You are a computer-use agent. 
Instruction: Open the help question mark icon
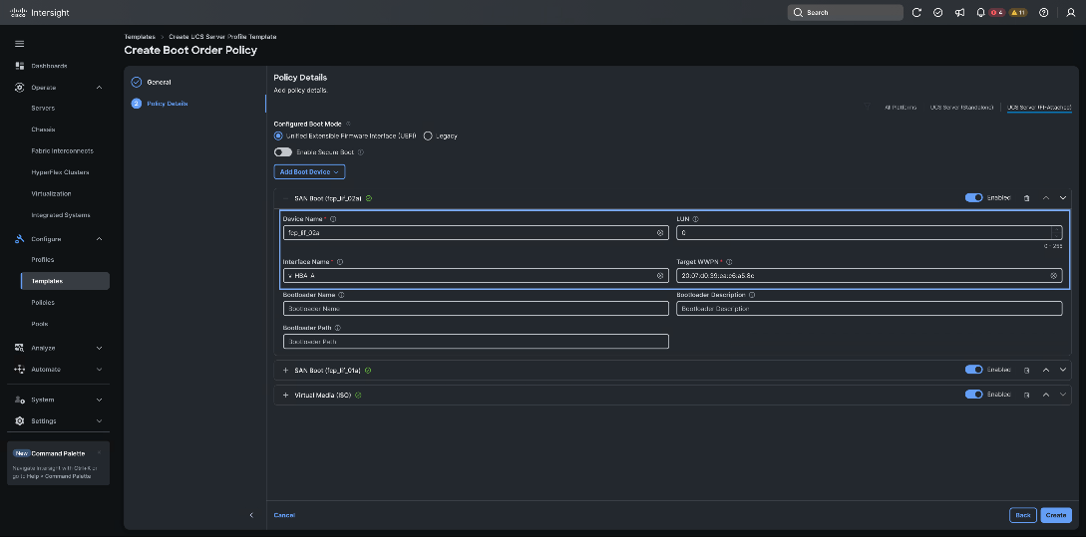[x=1044, y=13]
